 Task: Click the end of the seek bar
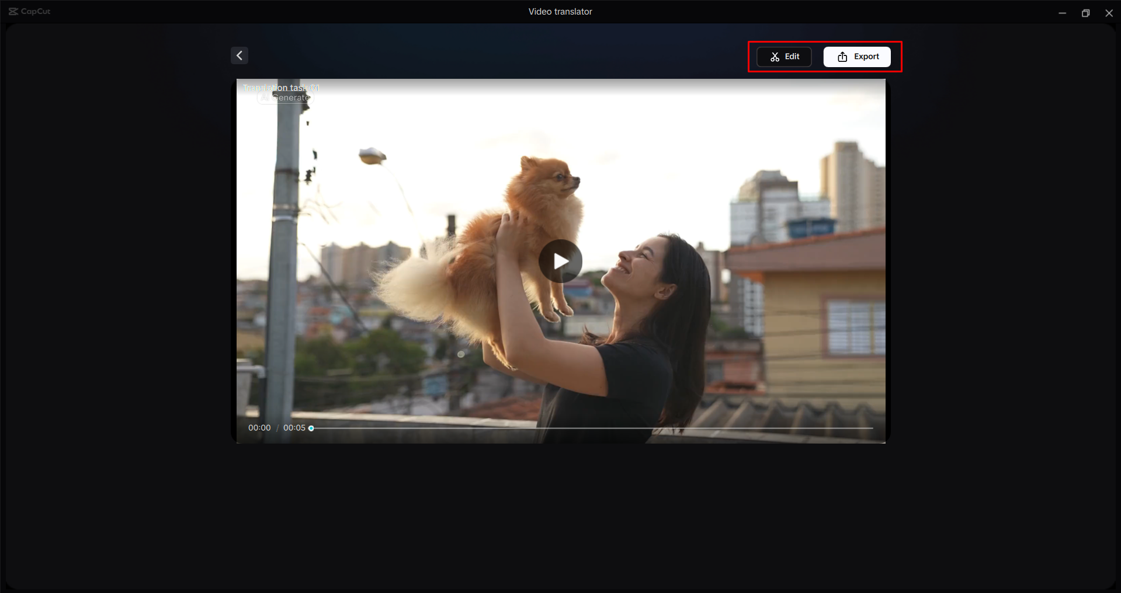coord(872,428)
